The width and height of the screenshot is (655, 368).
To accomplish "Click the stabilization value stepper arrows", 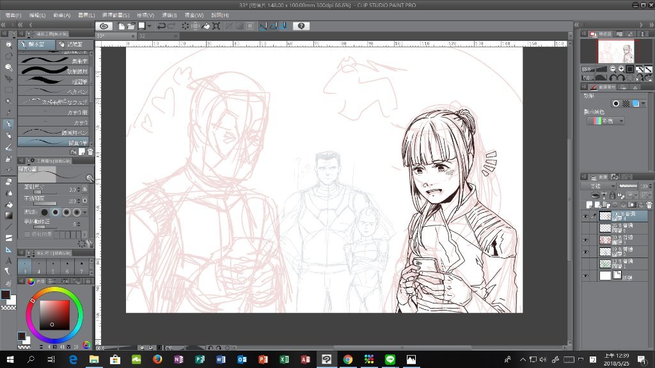I will point(79,224).
